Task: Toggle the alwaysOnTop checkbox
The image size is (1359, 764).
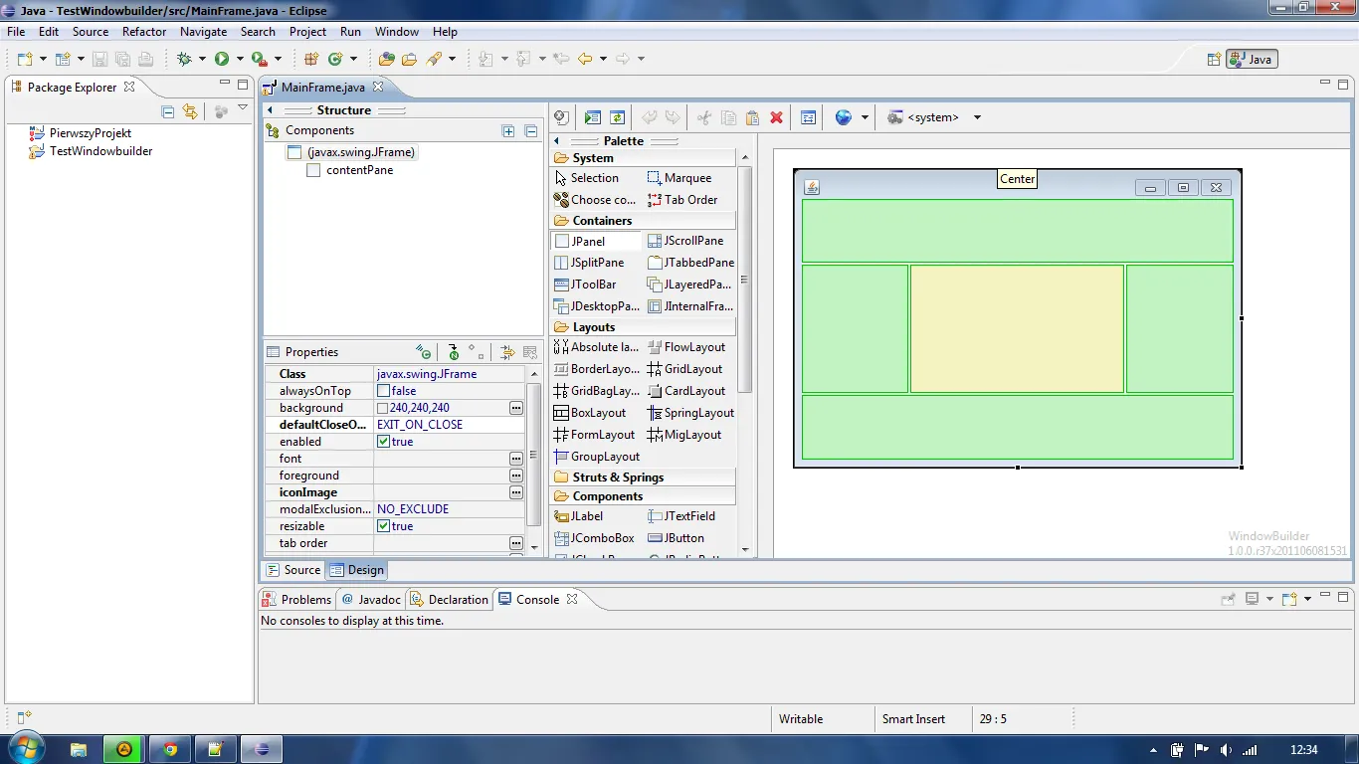Action: tap(383, 391)
